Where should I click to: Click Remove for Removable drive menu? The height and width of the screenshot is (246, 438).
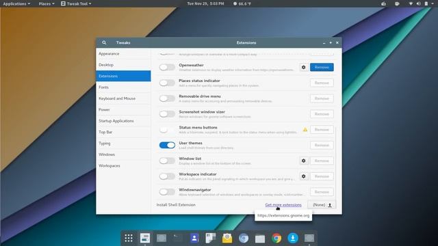(322, 98)
